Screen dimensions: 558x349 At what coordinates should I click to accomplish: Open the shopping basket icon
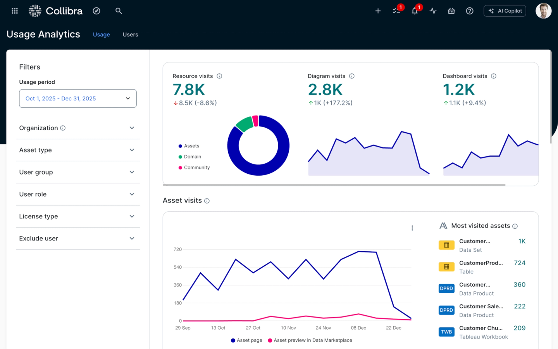[451, 11]
